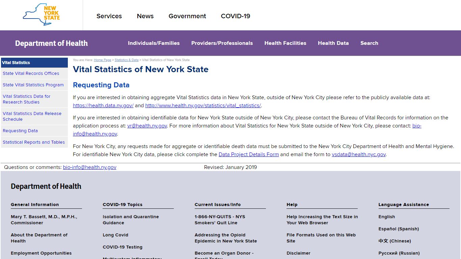The width and height of the screenshot is (461, 259).
Task: Open Employment Opportunities footer link
Action: point(41,253)
